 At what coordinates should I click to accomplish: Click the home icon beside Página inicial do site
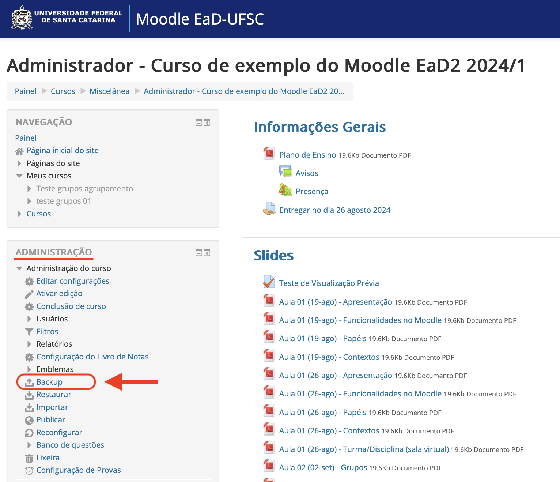point(19,151)
